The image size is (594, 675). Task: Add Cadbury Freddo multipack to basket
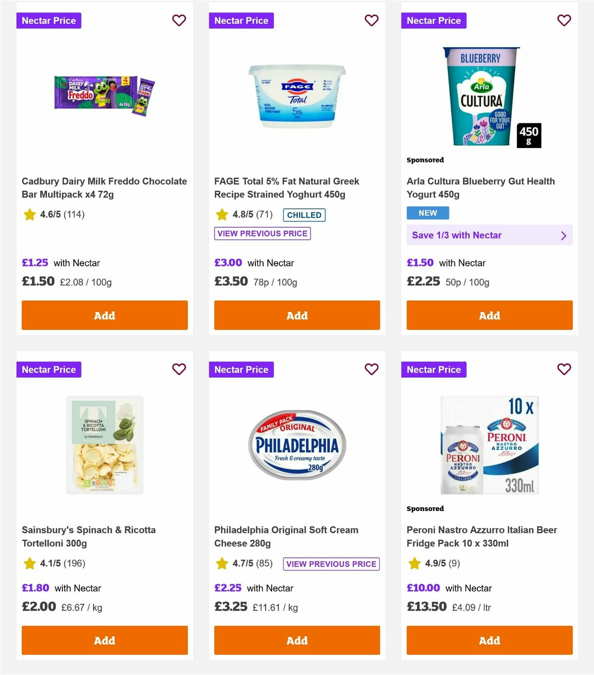[104, 315]
